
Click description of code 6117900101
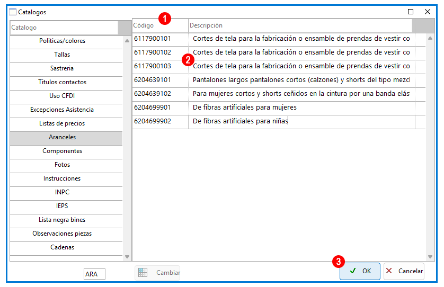pos(301,39)
